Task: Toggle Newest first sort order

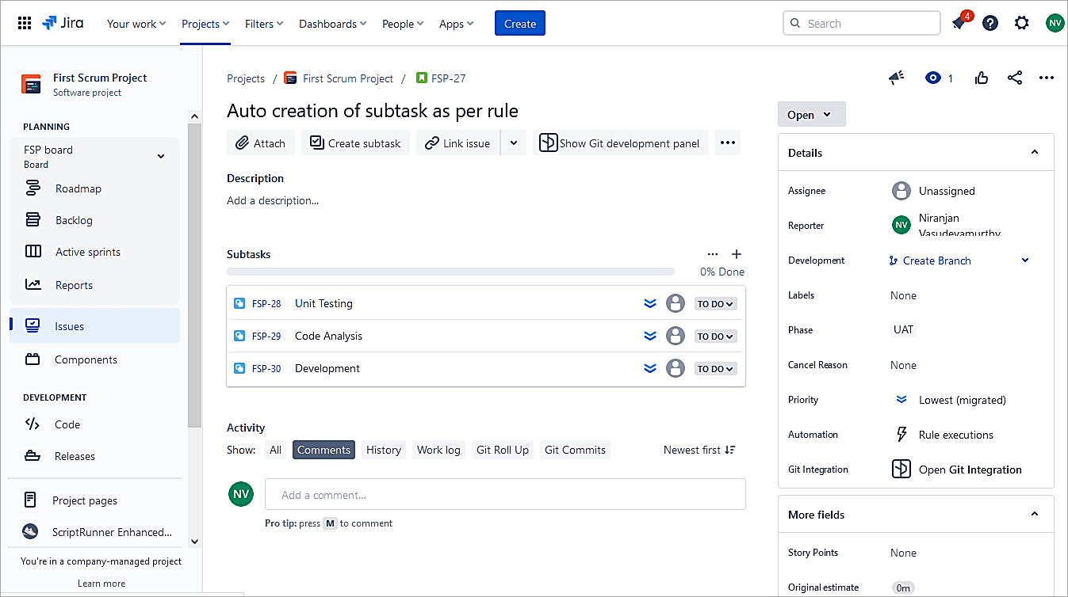Action: tap(699, 450)
